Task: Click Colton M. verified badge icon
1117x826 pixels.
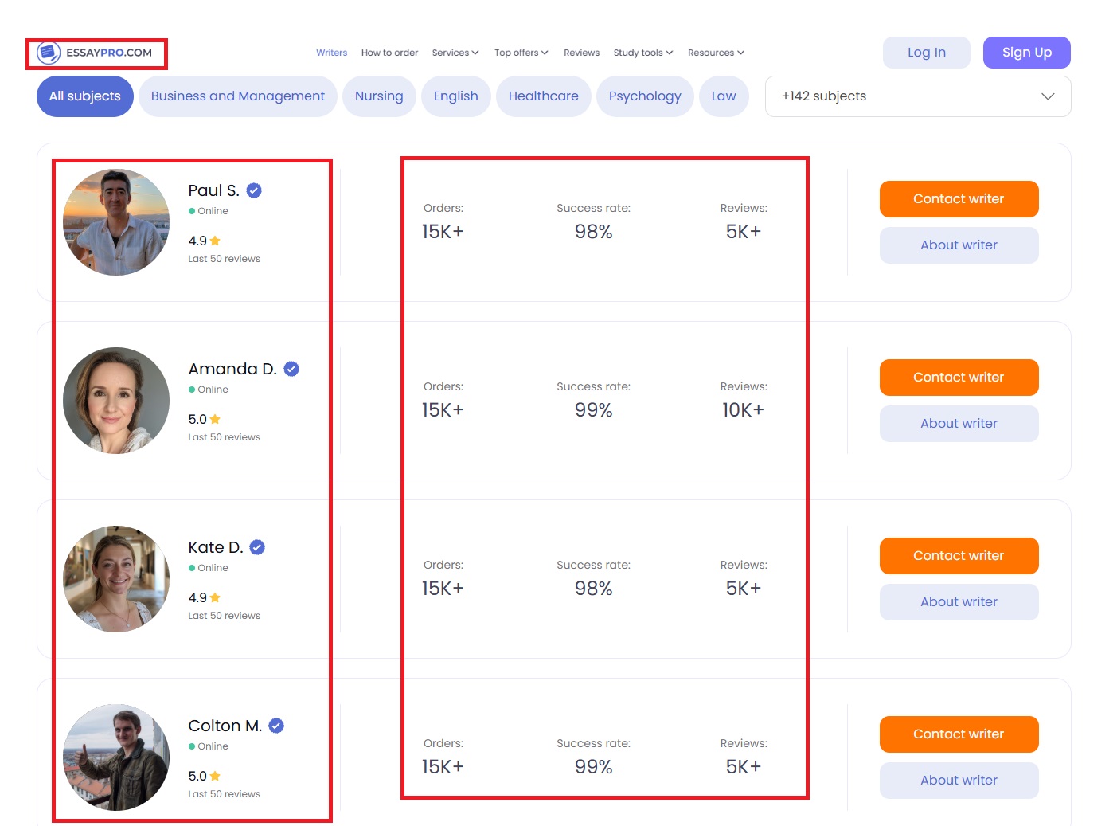Action: pyautogui.click(x=276, y=726)
